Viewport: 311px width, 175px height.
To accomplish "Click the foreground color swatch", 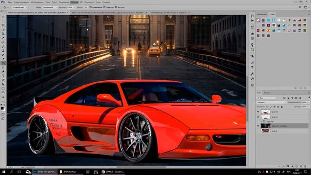I will pyautogui.click(x=2, y=108).
